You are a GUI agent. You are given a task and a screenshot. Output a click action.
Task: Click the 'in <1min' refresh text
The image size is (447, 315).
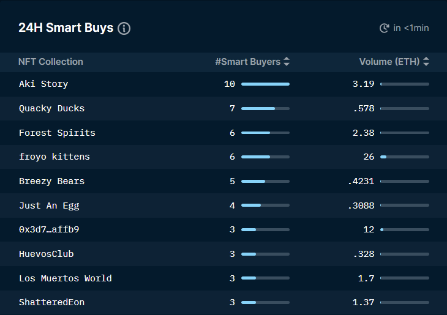point(411,28)
